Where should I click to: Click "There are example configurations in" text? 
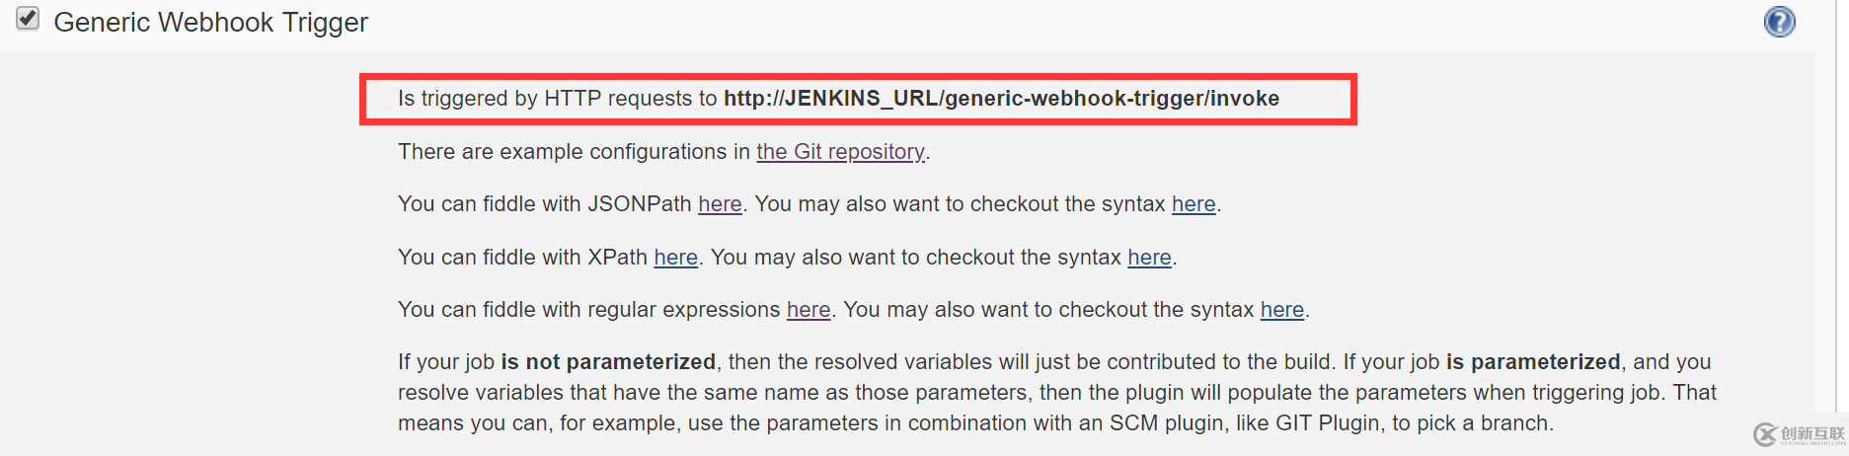tap(574, 152)
